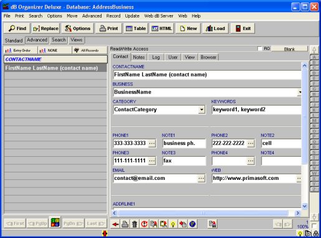Switch to the Log tab
321x238 pixels.
tap(156, 57)
